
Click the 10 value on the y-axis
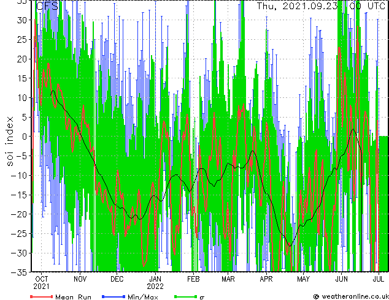coord(22,97)
